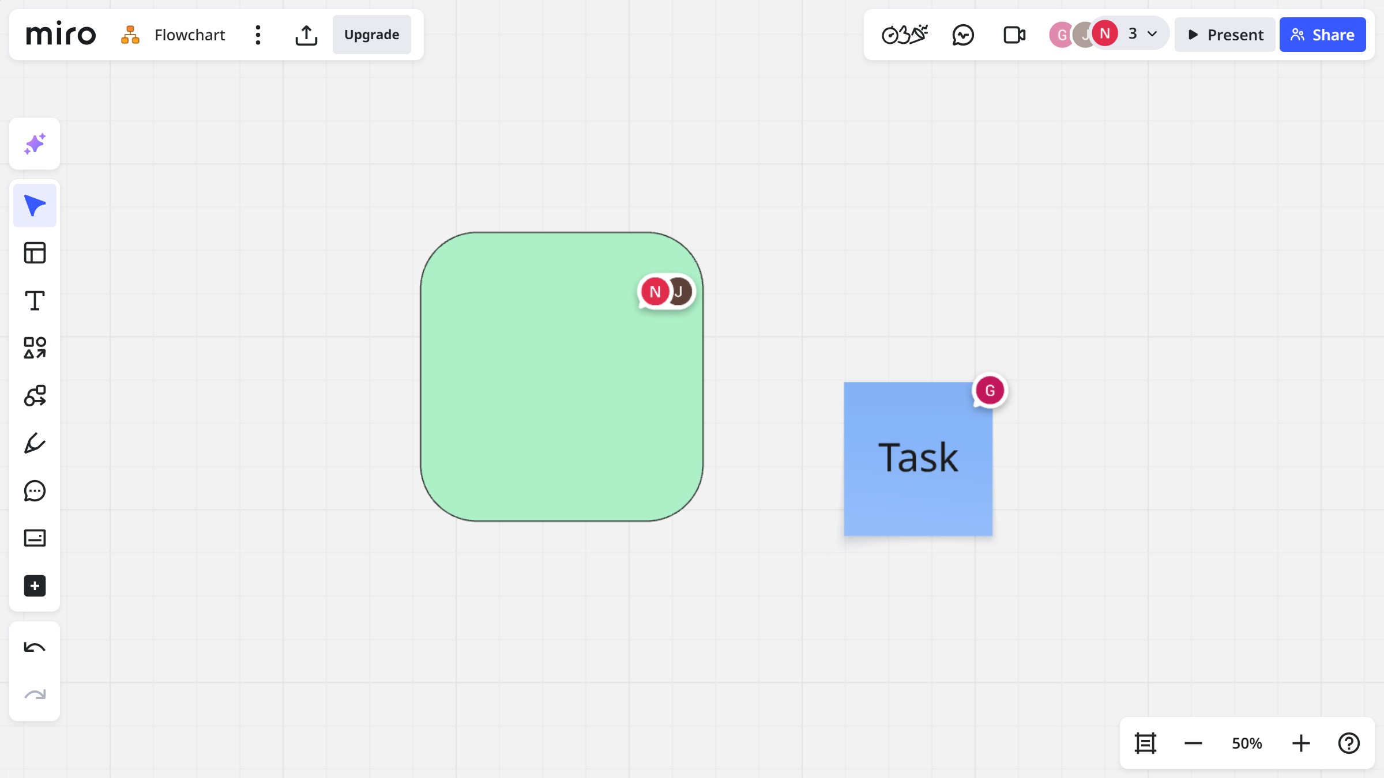The height and width of the screenshot is (778, 1384).
Task: Select the Comment tool
Action: pyautogui.click(x=35, y=491)
